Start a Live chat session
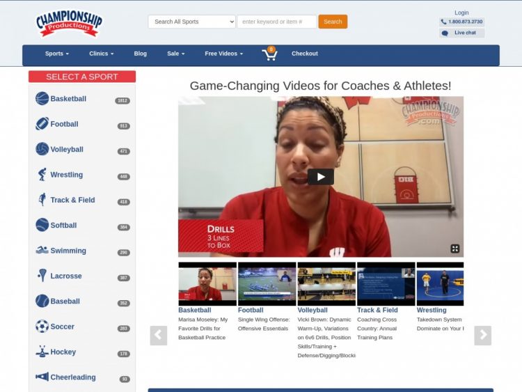Viewport: 522px width, 392px height. click(462, 33)
